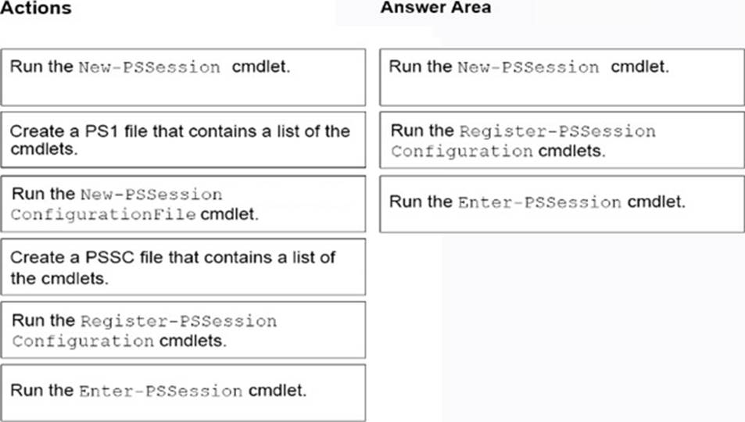Pick the New-PSSessionConfigurationFile cmdlet action
The height and width of the screenshot is (422, 745).
pos(184,204)
